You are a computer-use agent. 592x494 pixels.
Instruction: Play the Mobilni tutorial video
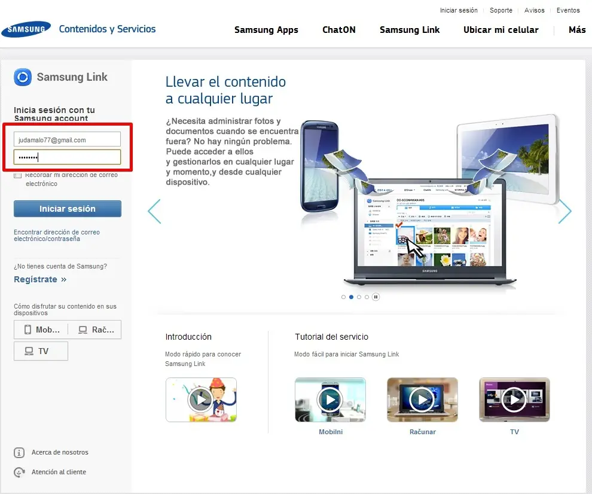tap(330, 400)
